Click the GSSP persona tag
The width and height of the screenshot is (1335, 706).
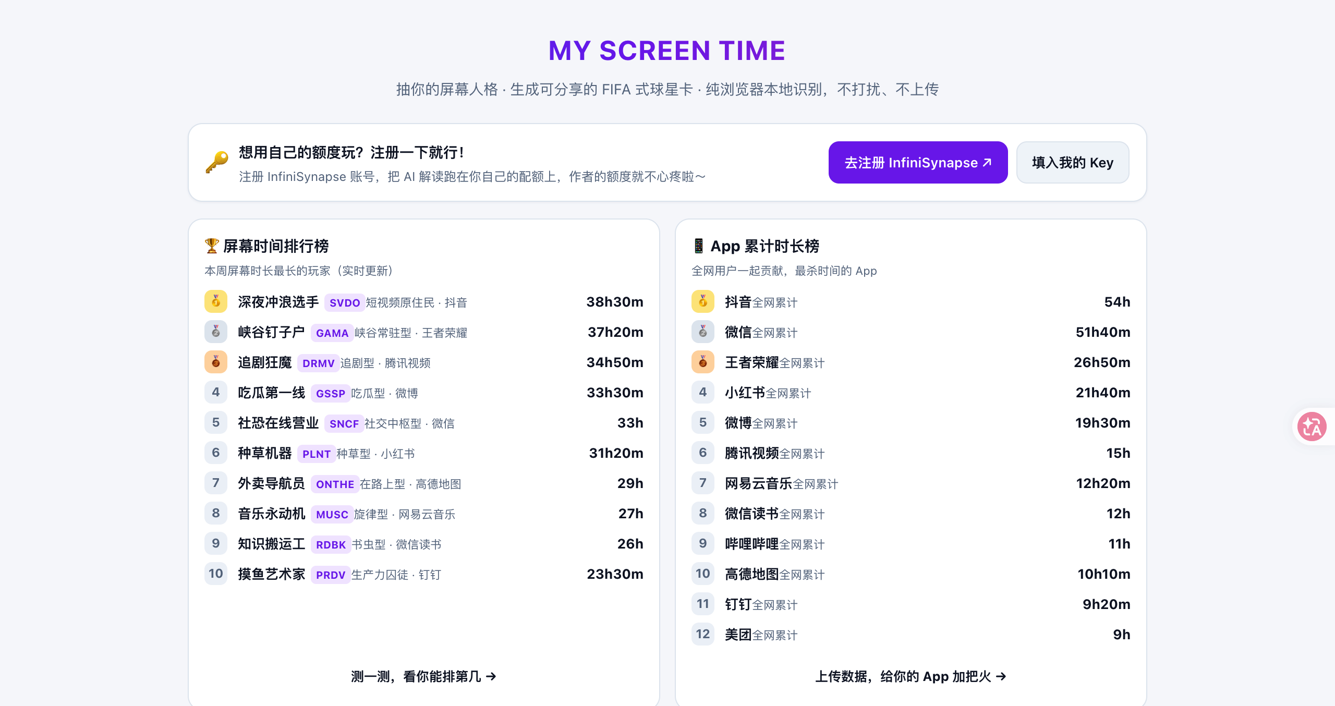click(x=331, y=393)
